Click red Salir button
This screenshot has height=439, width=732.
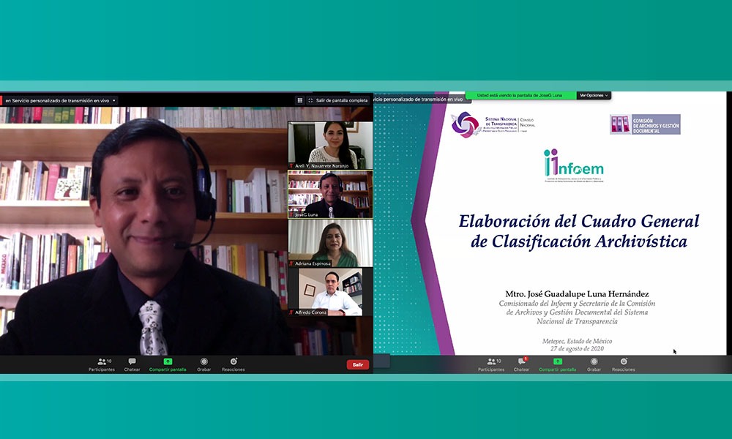(x=358, y=364)
